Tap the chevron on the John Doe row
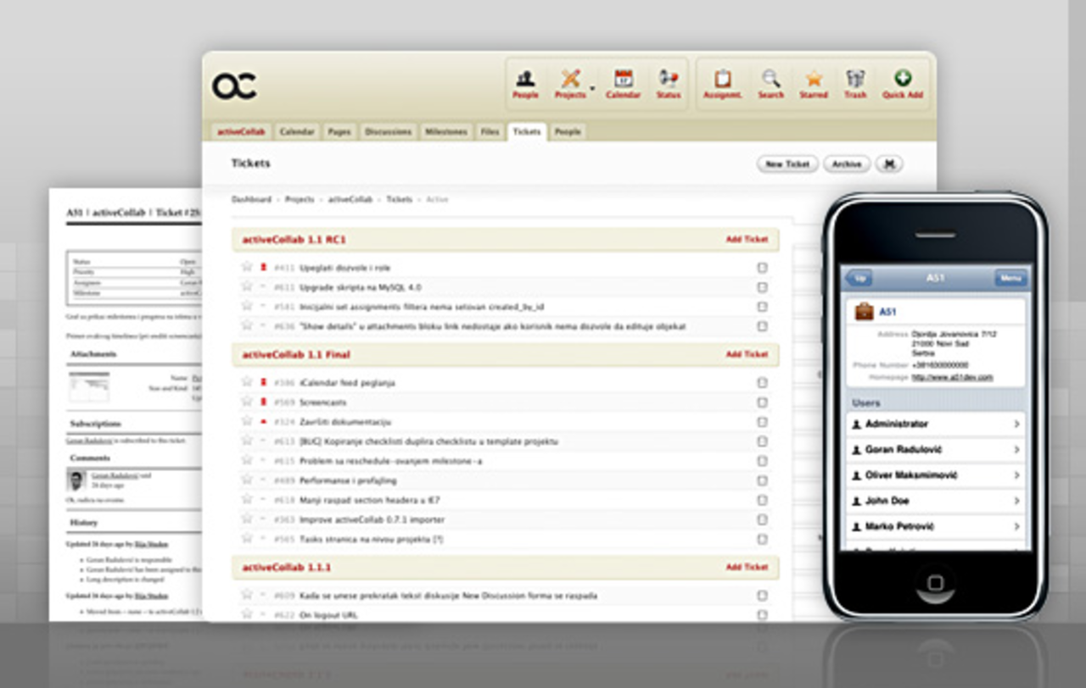 coord(1016,501)
